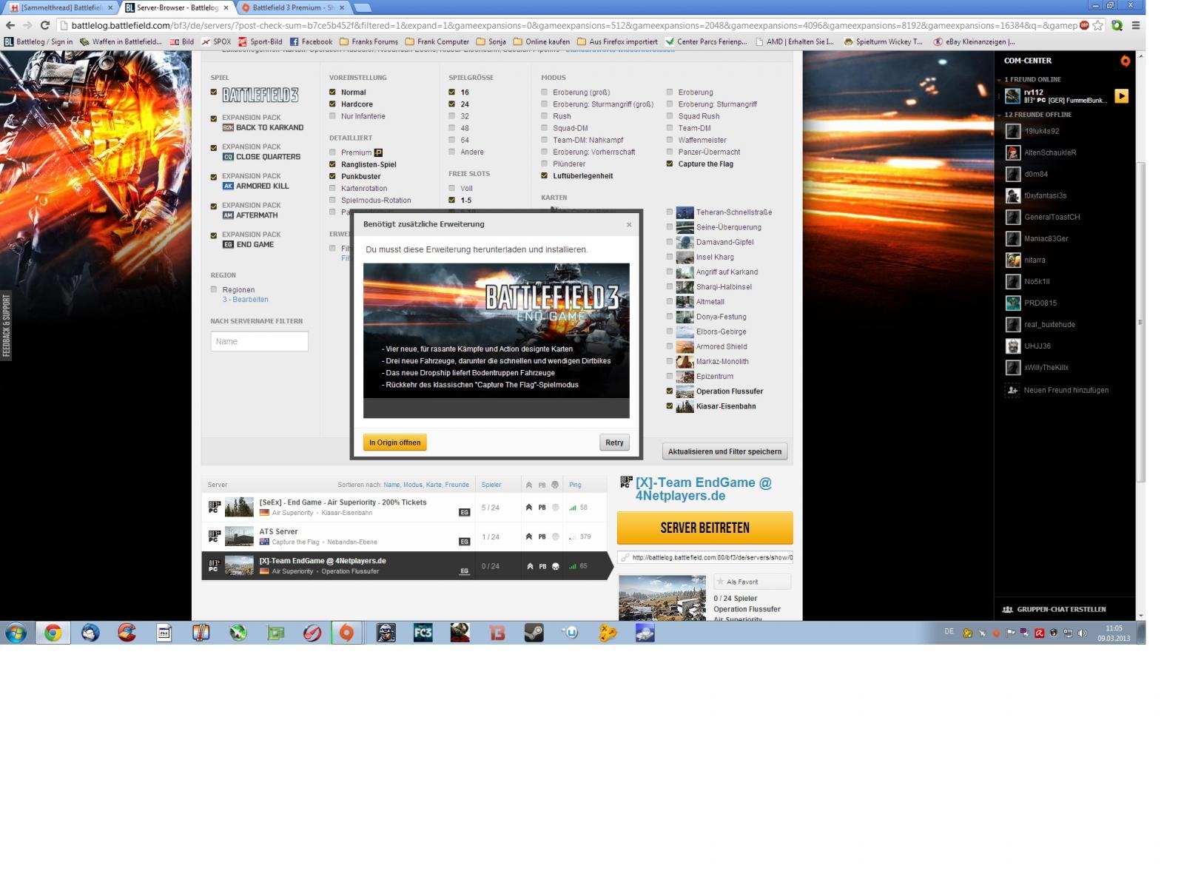1184x888 pixels.
Task: Click Kiasar-Eisenbahn map thumbnail icon
Action: 684,406
